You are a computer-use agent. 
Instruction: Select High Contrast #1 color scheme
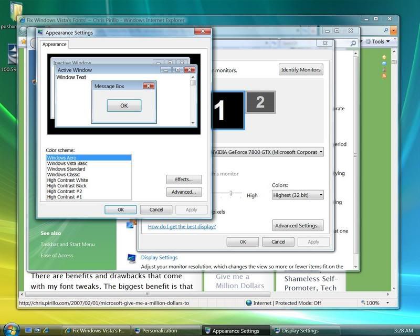click(x=89, y=197)
